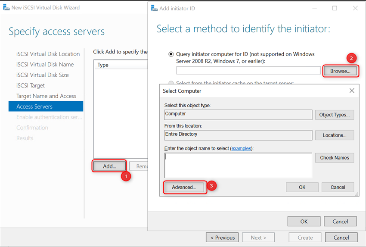Click the Browse... button
The image size is (366, 247).
340,71
